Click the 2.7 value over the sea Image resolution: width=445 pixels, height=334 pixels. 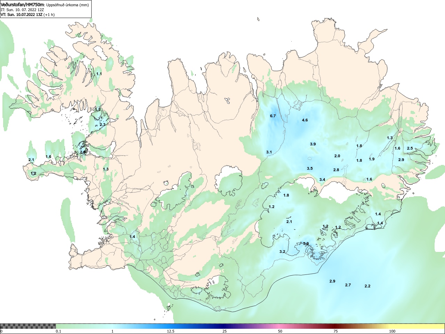(348, 285)
